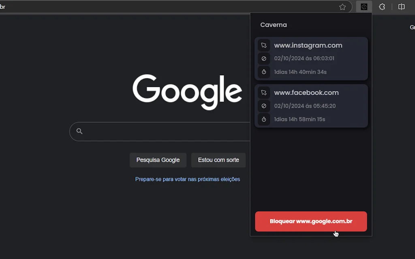
Task: Click the bookmark star in the address bar
Action: (x=342, y=7)
